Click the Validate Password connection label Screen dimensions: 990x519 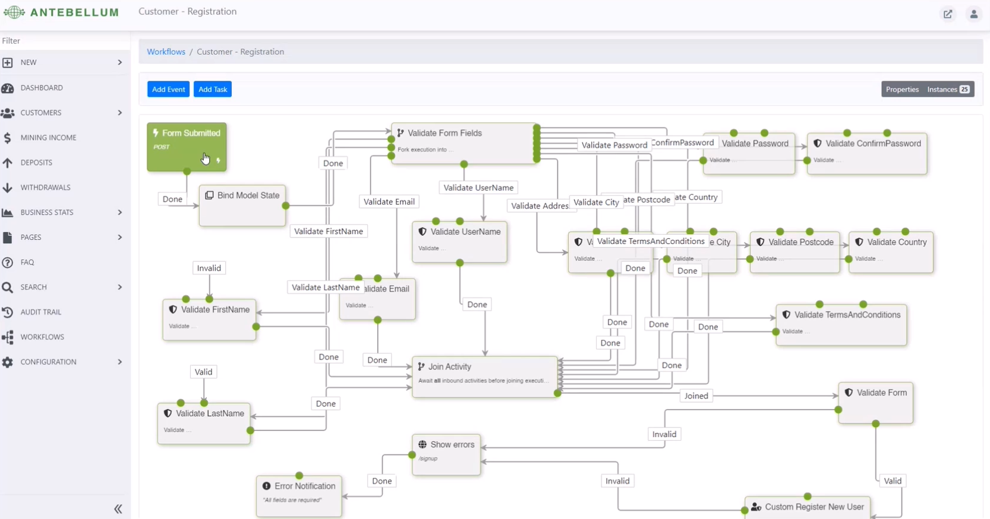click(x=614, y=145)
